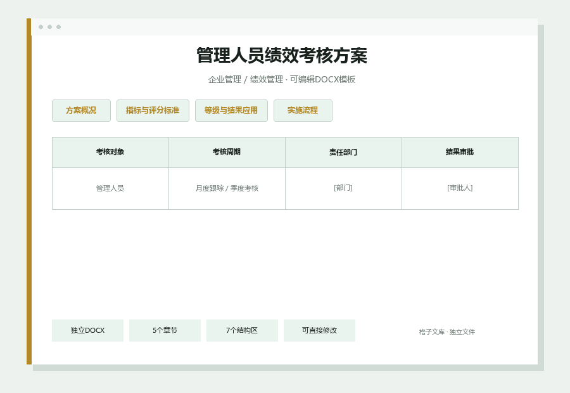
Task: Click the 可直接修改 tag
Action: coord(319,330)
